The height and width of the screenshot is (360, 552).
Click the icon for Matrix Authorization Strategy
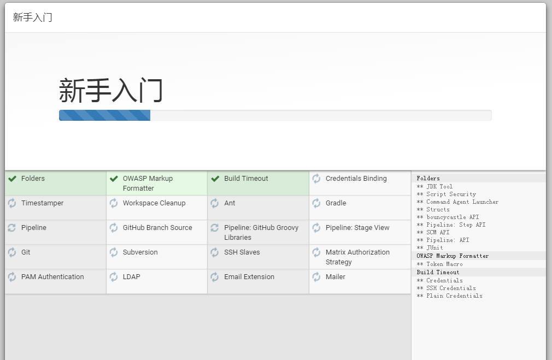316,252
